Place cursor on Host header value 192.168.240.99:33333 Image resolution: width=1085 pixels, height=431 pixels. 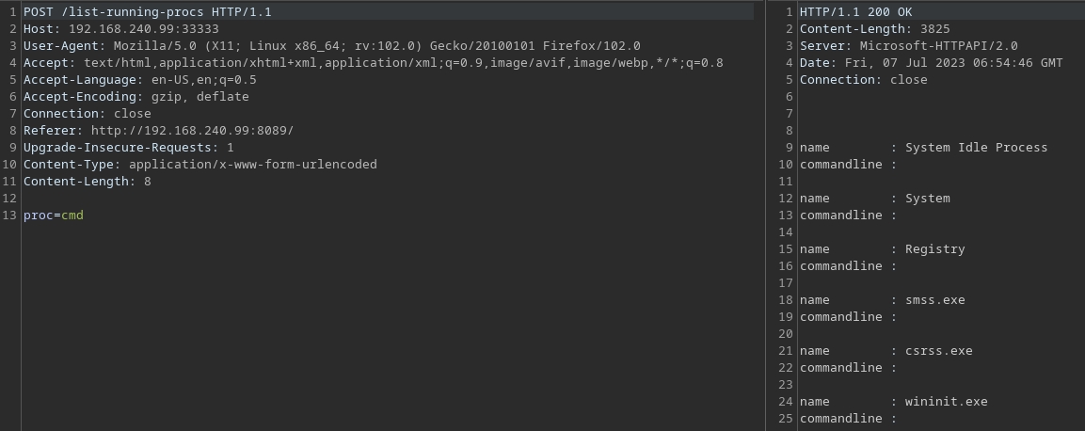[143, 29]
